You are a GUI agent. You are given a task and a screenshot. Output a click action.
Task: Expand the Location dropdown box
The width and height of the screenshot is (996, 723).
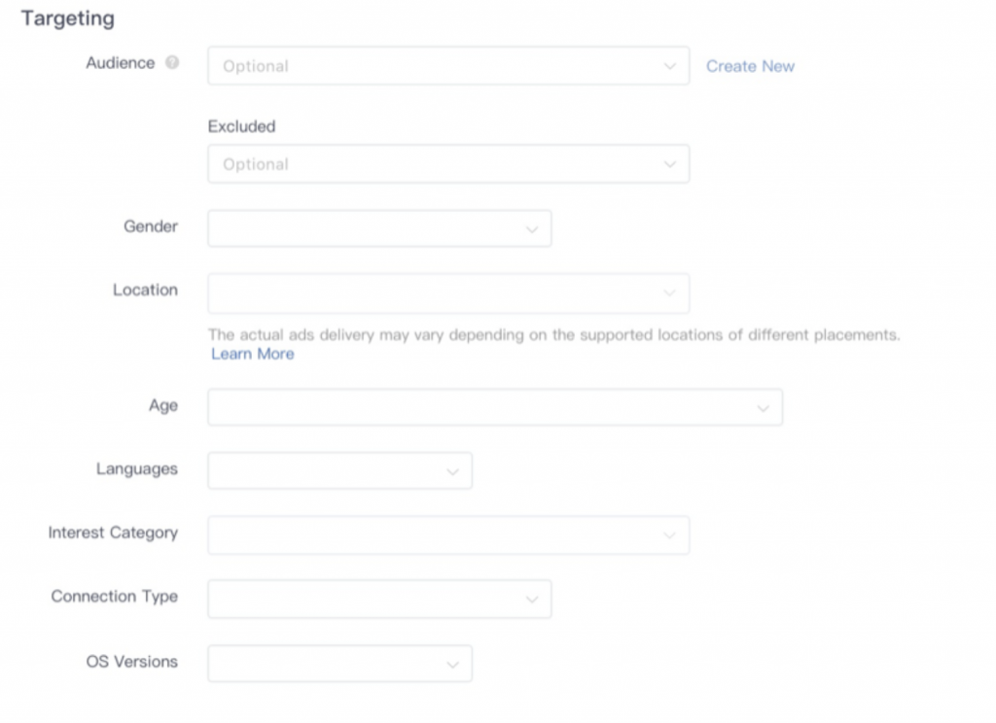[x=448, y=293]
